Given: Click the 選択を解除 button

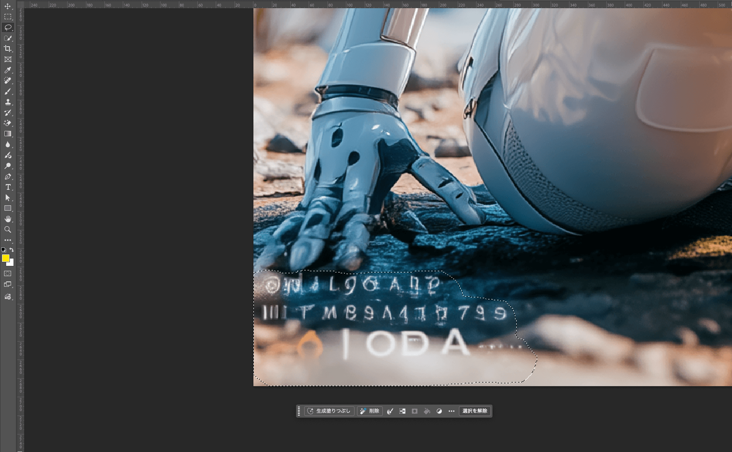Looking at the screenshot, I should point(475,411).
